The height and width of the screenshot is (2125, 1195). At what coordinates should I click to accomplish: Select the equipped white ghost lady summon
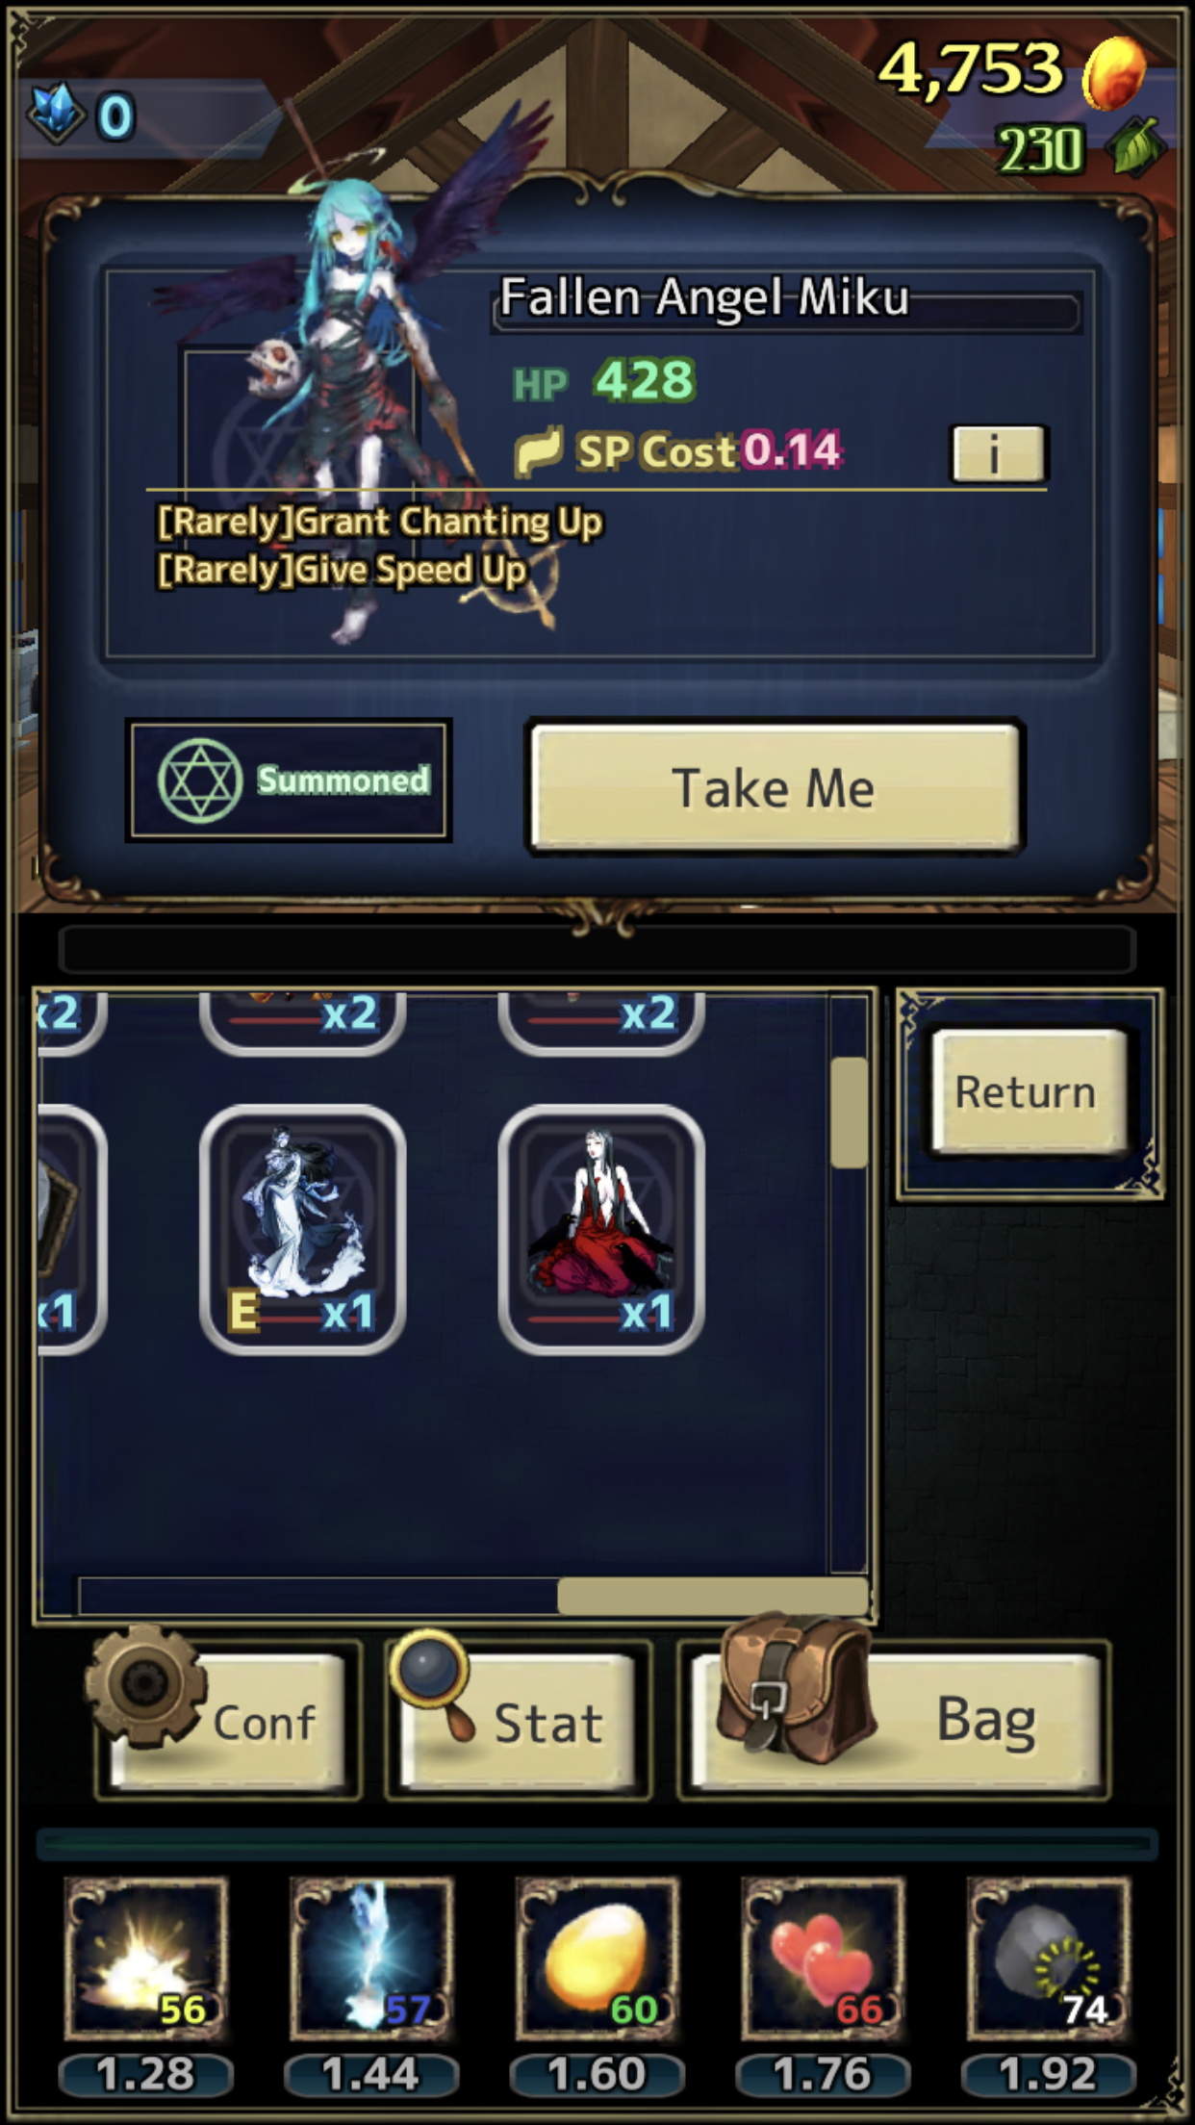click(302, 1230)
